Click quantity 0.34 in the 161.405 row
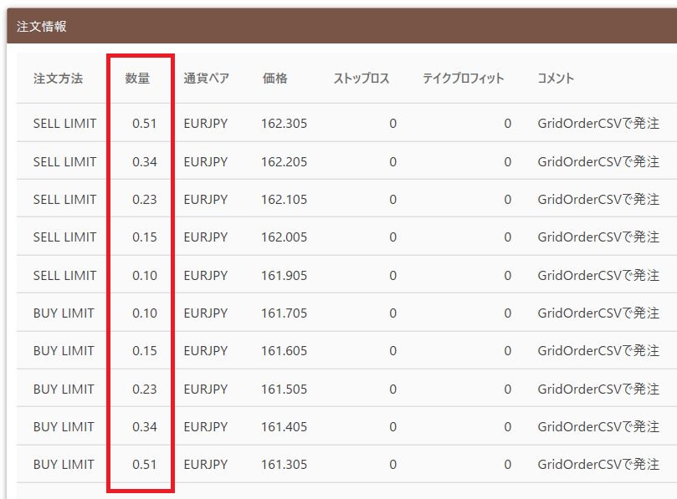The width and height of the screenshot is (677, 499). (x=144, y=426)
